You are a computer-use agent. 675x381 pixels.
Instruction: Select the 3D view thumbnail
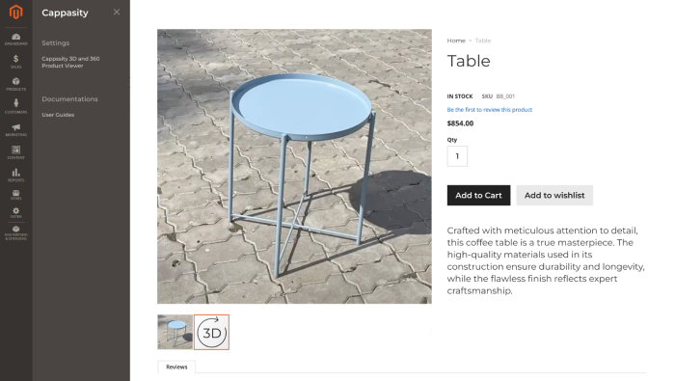coord(211,332)
